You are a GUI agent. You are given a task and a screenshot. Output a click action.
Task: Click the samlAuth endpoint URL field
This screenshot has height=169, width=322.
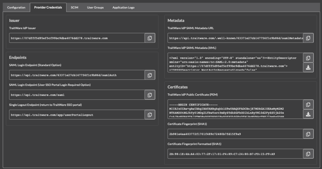tap(77, 75)
